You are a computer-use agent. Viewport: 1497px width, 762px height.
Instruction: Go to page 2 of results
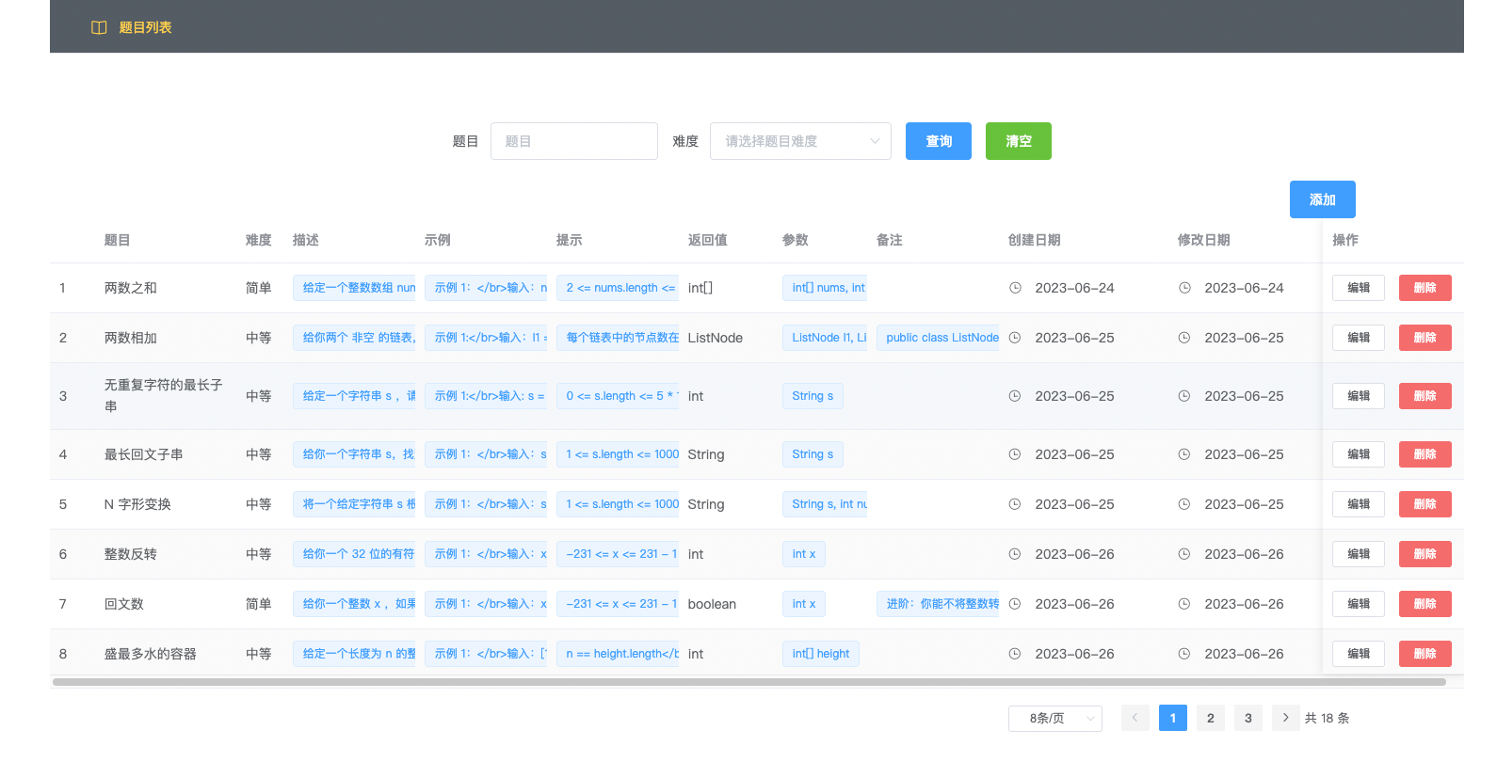click(x=1210, y=718)
